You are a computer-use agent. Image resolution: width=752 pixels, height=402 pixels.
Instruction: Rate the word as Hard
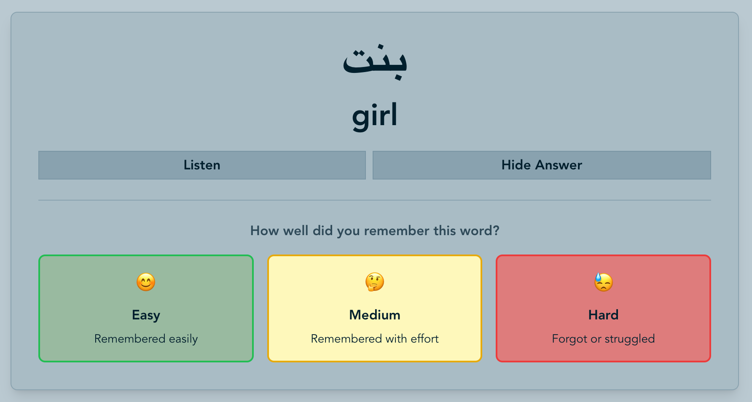(x=603, y=308)
